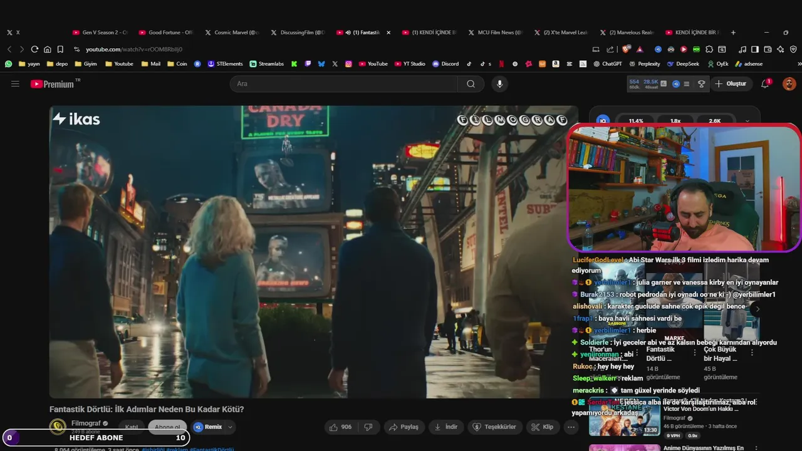Dislike the video
Screen dimensions: 802x451
(x=368, y=427)
